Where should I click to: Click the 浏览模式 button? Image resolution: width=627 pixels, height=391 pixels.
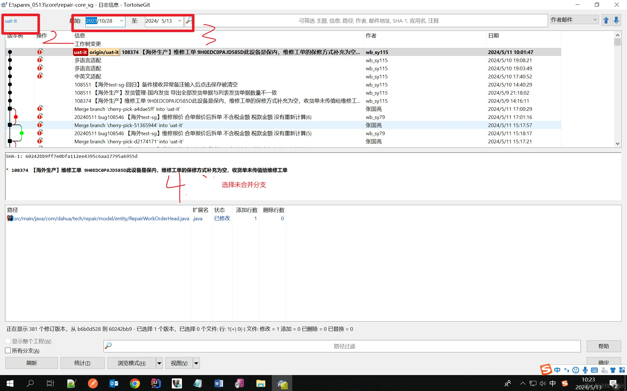(132, 363)
